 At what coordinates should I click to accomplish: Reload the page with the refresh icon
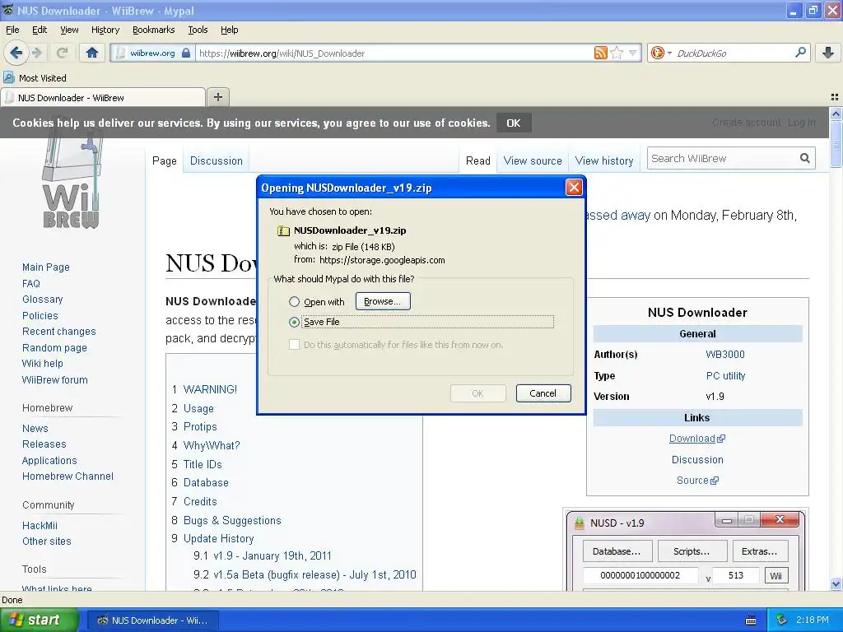tap(63, 53)
